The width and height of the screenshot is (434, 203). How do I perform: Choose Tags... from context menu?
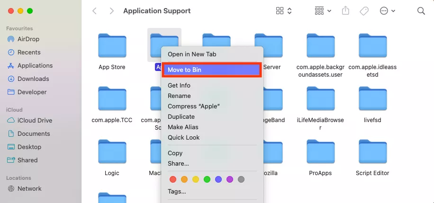coord(212,191)
